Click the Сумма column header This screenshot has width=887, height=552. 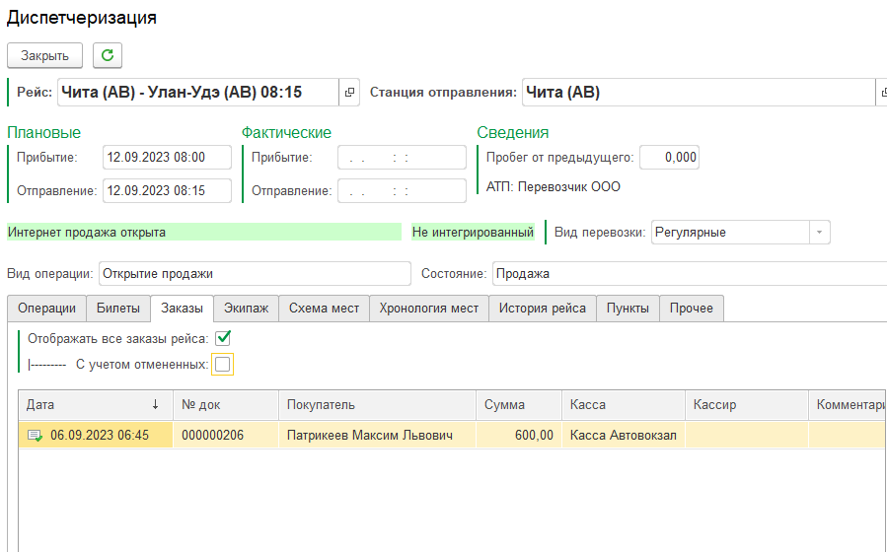[x=505, y=404]
